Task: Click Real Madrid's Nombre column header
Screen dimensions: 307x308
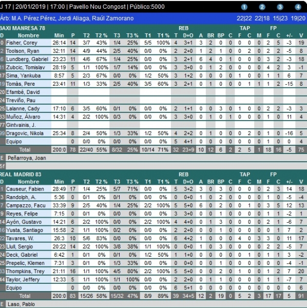Action: (28, 182)
